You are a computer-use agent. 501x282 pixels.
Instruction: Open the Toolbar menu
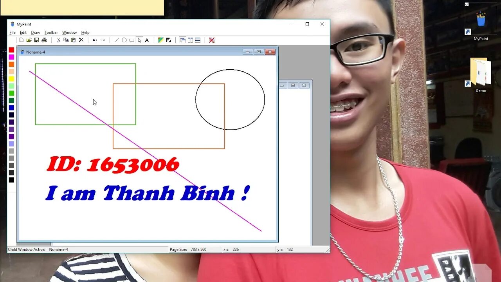click(51, 33)
